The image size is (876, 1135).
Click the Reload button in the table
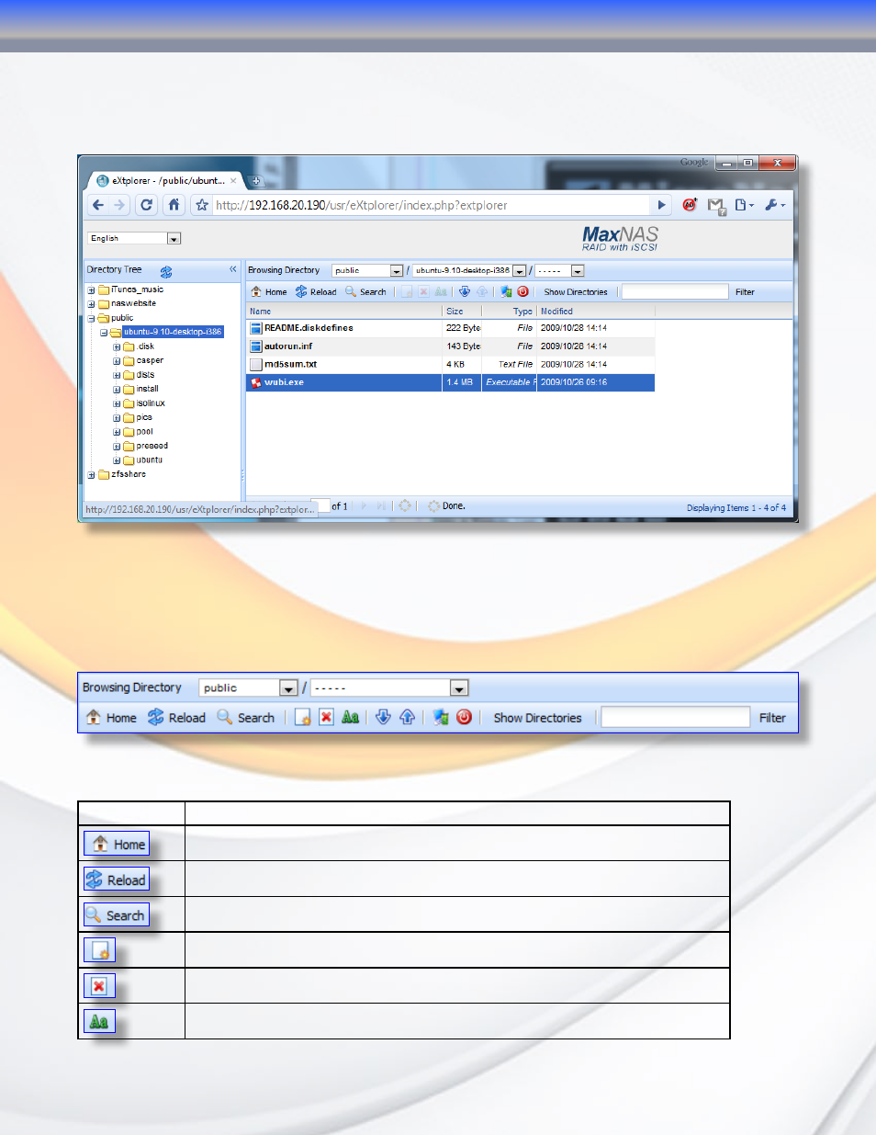pyautogui.click(x=117, y=880)
